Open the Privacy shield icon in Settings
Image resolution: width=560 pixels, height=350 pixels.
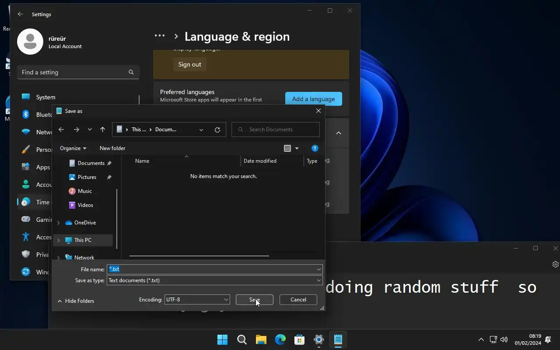coord(26,255)
